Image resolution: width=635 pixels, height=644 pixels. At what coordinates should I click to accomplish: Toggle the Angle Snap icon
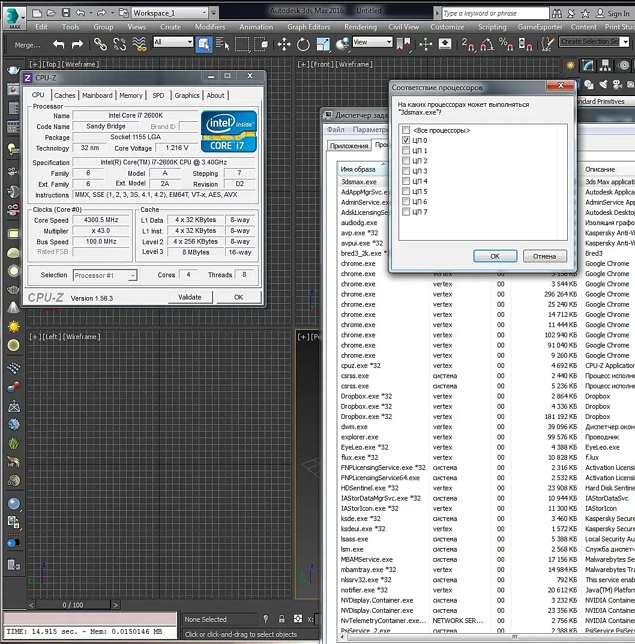pos(487,44)
